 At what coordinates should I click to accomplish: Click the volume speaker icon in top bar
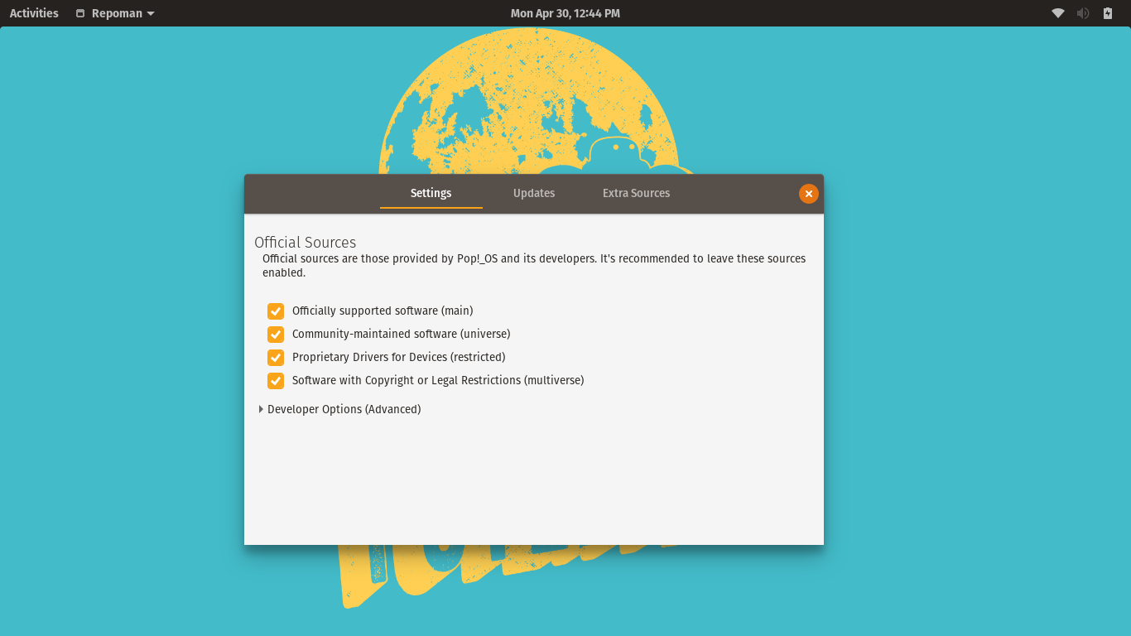pyautogui.click(x=1082, y=13)
